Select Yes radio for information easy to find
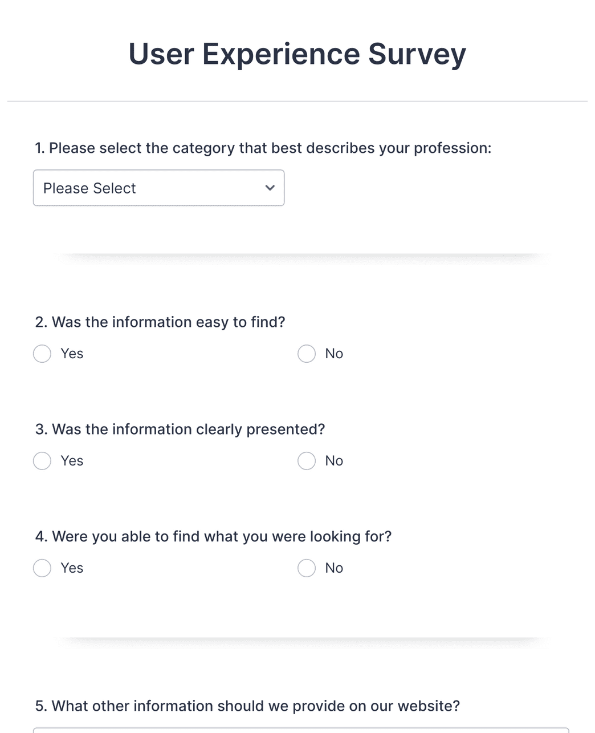The width and height of the screenshot is (595, 733). point(42,354)
